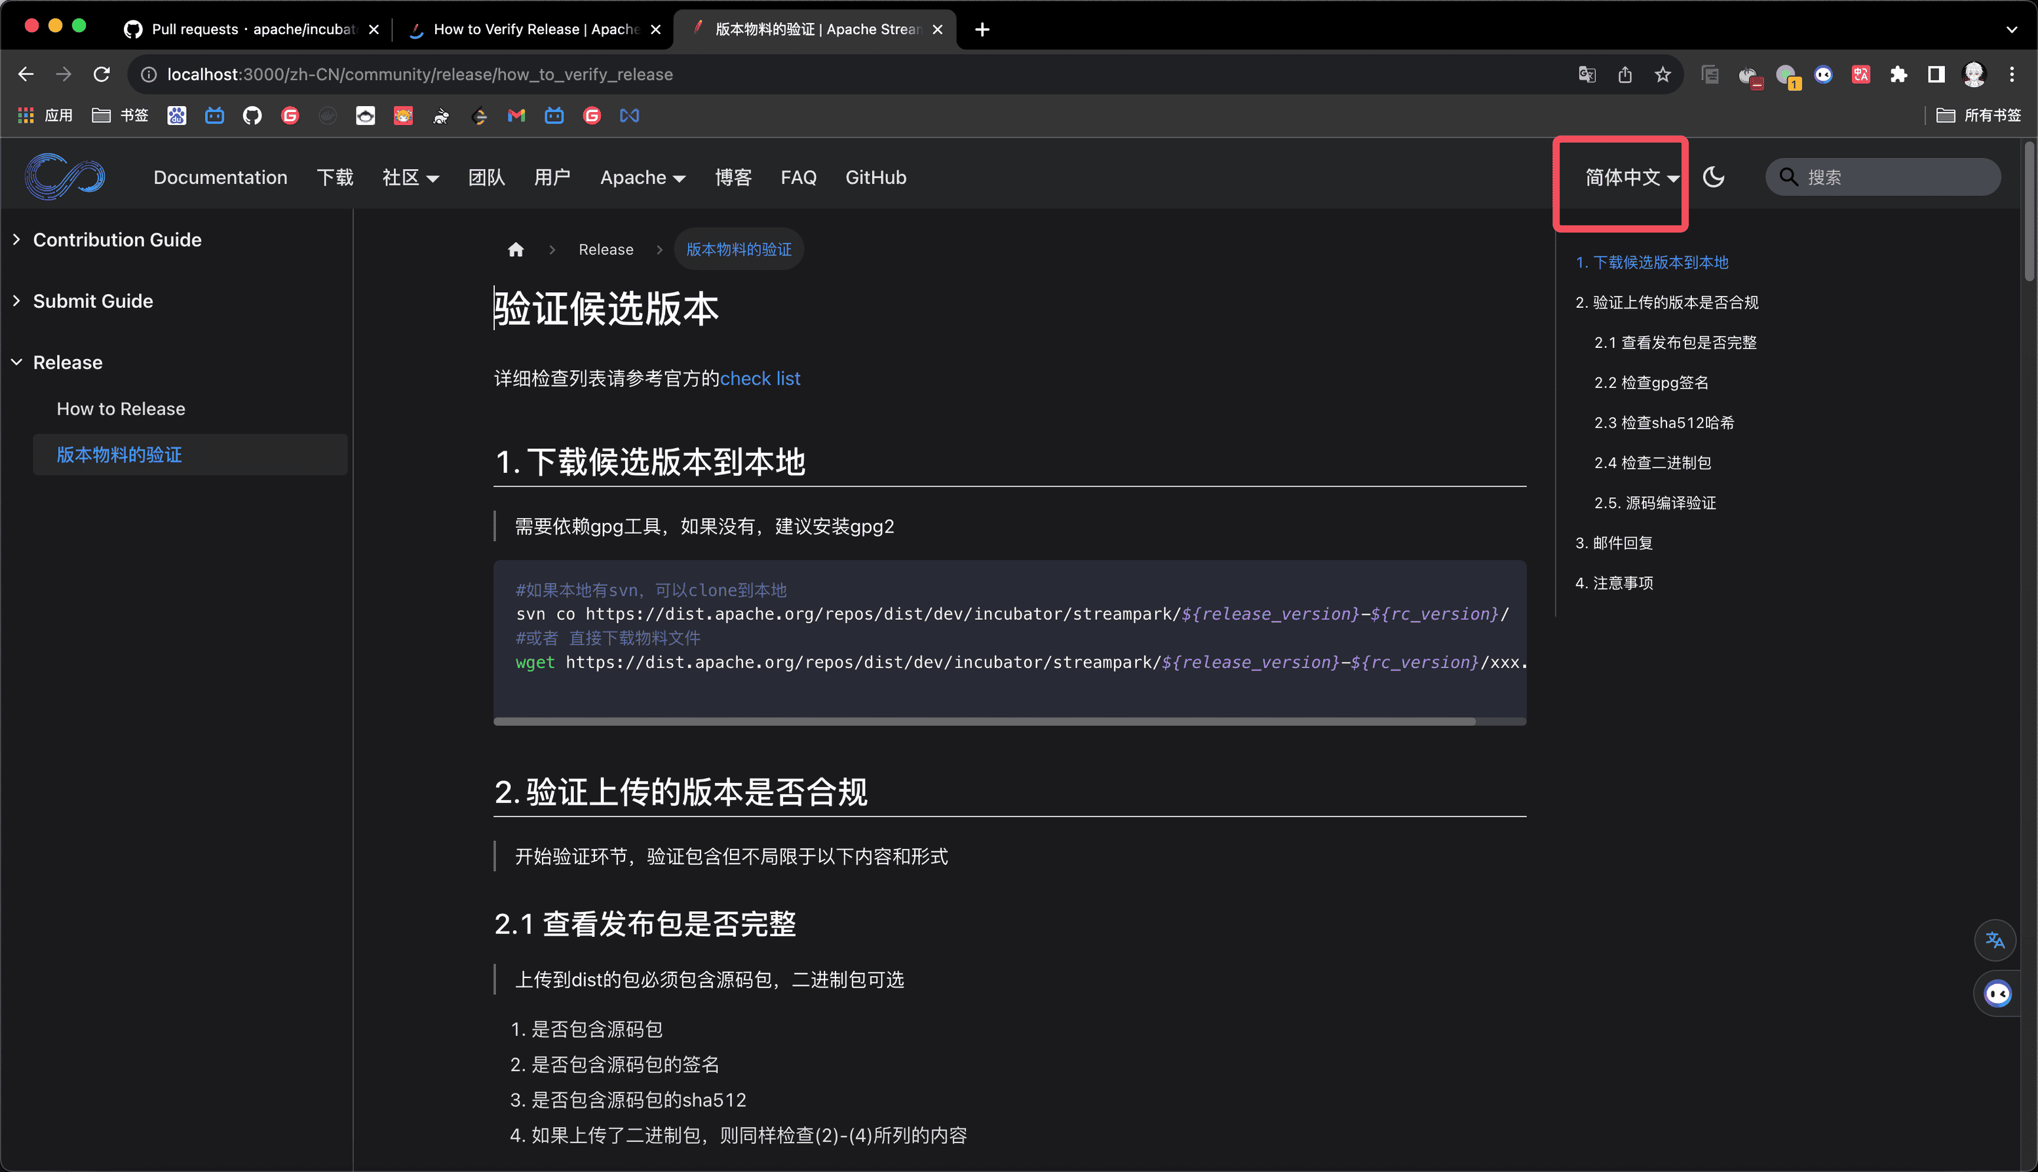Toggle browser side panel icon
Image resolution: width=2038 pixels, height=1172 pixels.
1936,75
